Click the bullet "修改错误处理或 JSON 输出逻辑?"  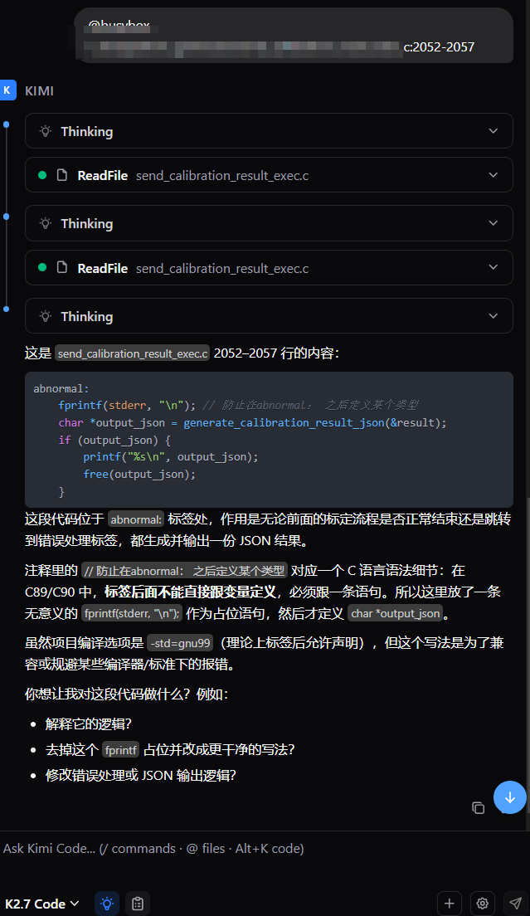[x=141, y=775]
